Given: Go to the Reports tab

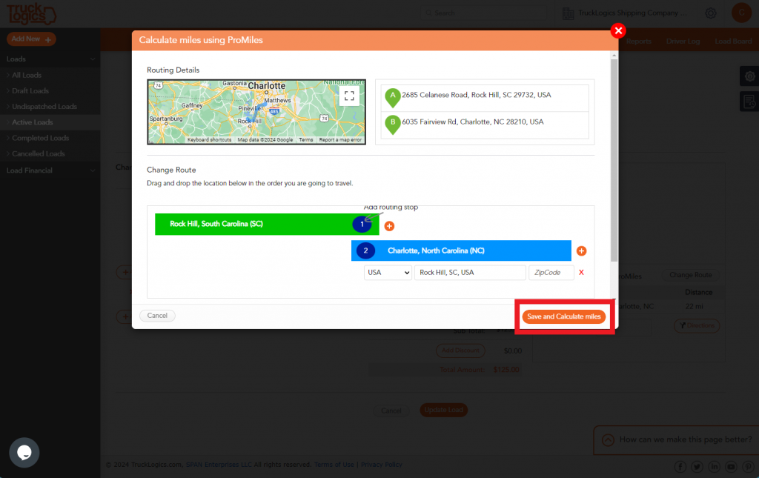Looking at the screenshot, I should 638,42.
